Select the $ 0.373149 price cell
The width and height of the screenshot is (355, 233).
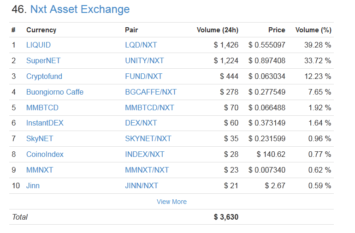(266, 123)
